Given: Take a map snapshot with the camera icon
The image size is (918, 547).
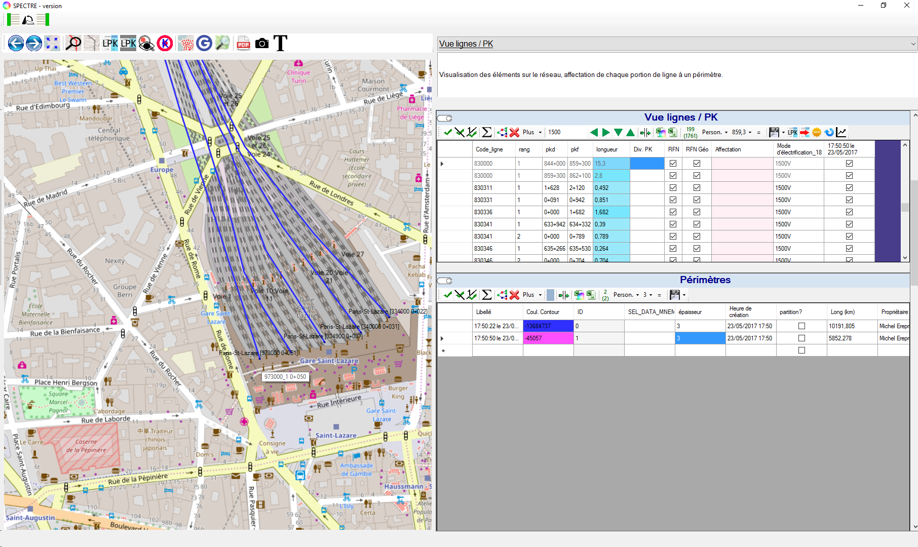Looking at the screenshot, I should (x=262, y=44).
